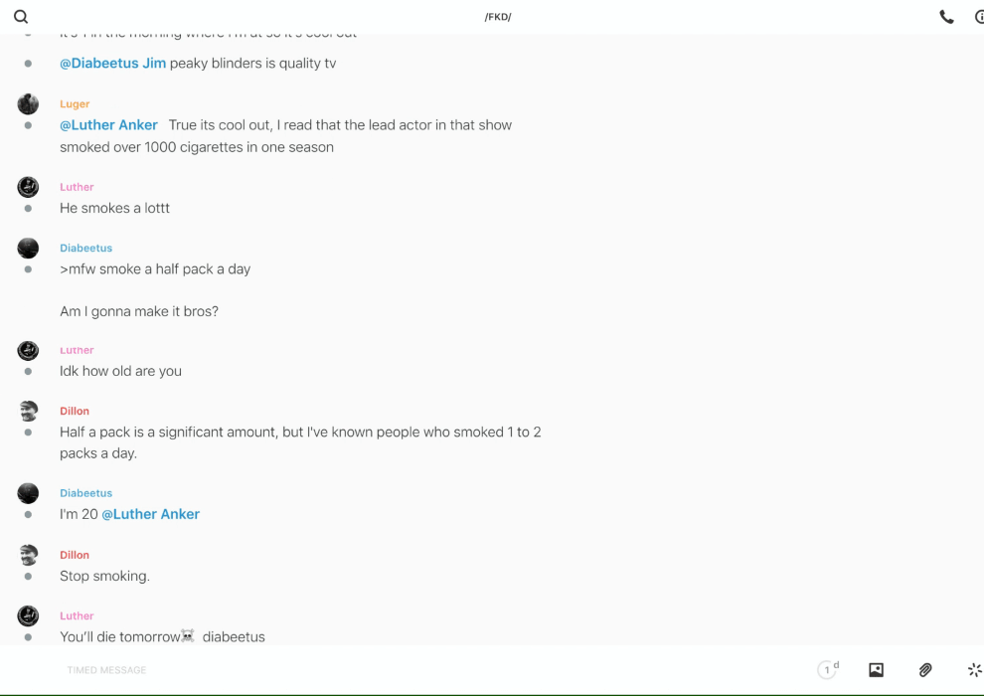Viewport: 984px width, 696px height.
Task: Toggle the 1d message timer
Action: tap(828, 670)
